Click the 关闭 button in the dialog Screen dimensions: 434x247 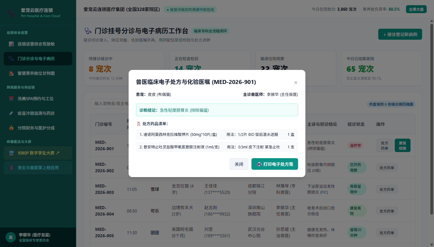click(239, 164)
